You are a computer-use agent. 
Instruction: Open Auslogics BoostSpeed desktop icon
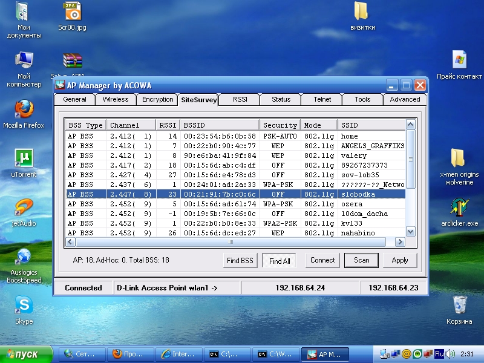click(x=24, y=257)
